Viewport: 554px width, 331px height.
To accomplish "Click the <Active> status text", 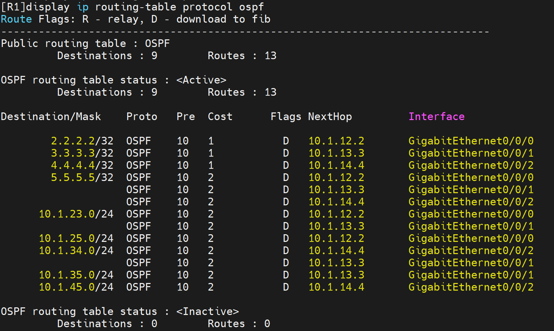I will point(201,80).
